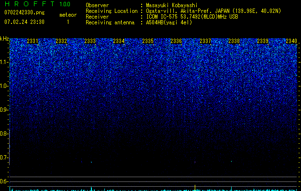The width and height of the screenshot is (301, 191).
Task: Click time marker 2336
Action: [176, 41]
